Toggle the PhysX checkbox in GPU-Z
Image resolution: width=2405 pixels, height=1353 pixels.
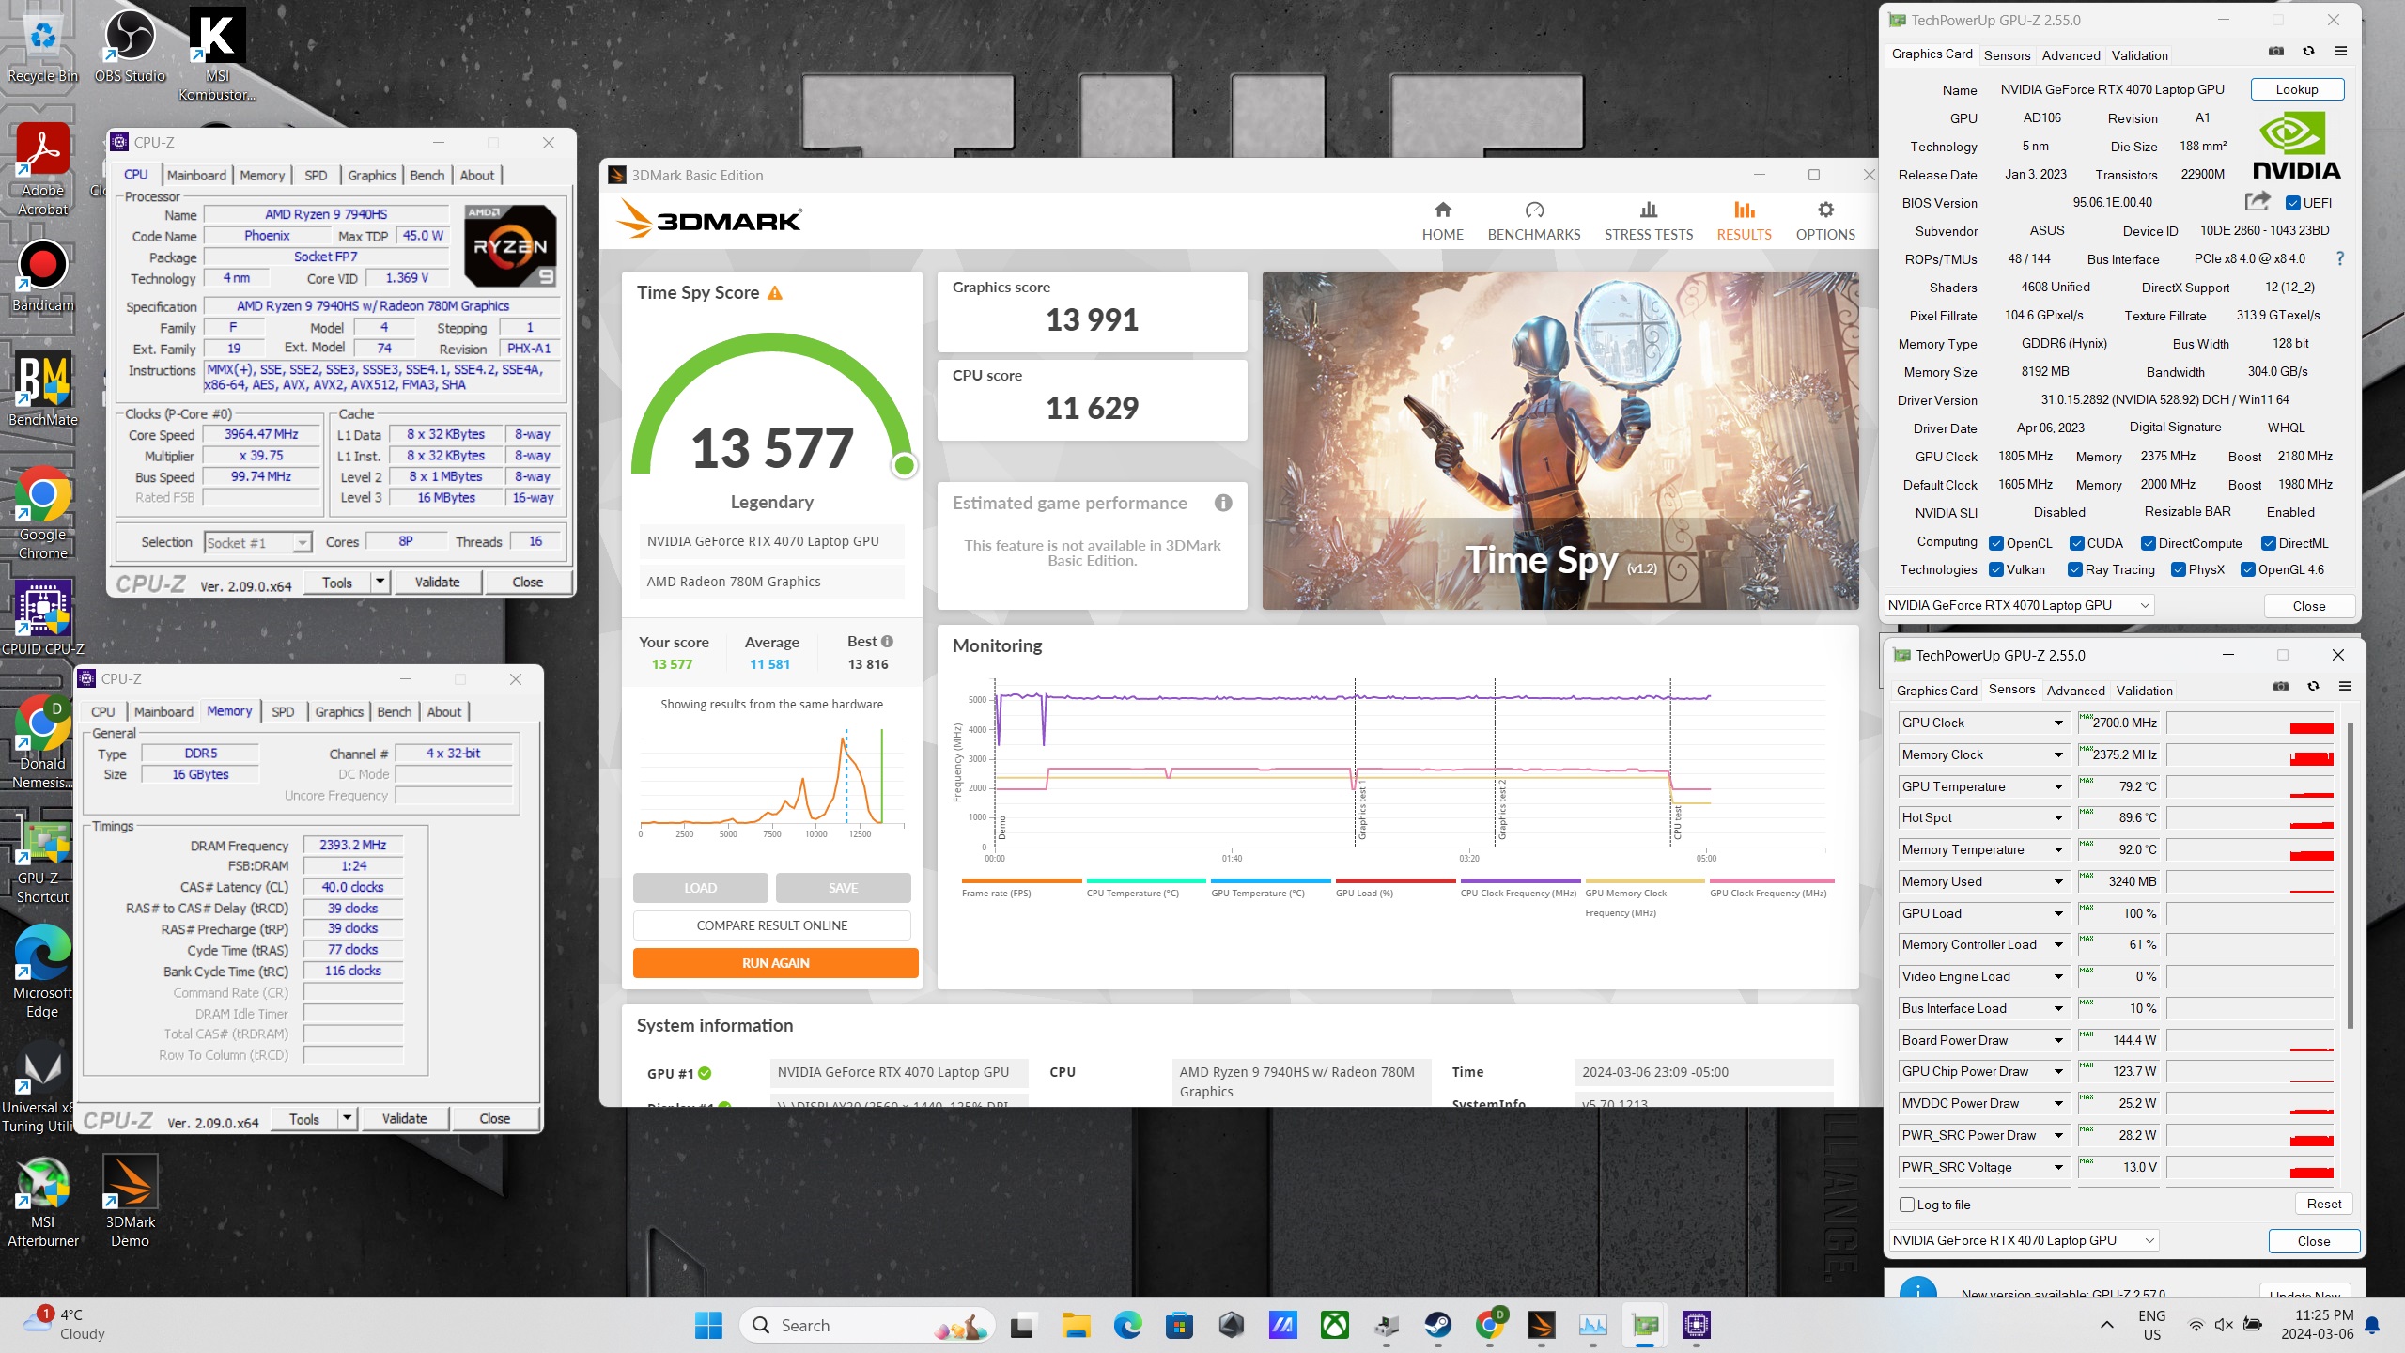click(2178, 569)
